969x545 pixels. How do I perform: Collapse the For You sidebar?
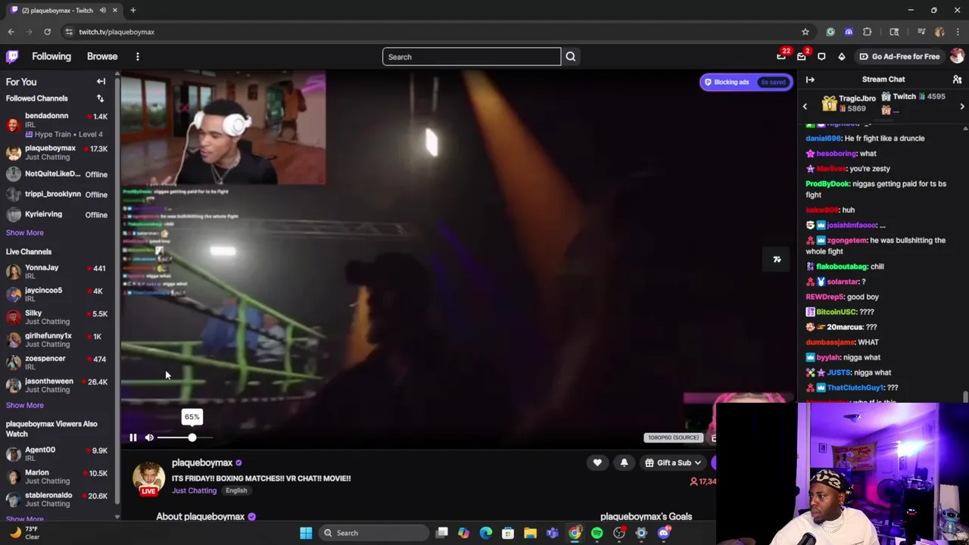101,82
